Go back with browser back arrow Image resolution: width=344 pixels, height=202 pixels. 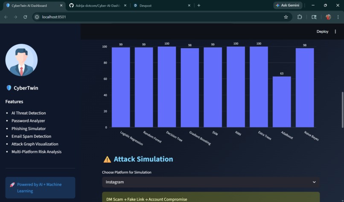pyautogui.click(x=6, y=17)
